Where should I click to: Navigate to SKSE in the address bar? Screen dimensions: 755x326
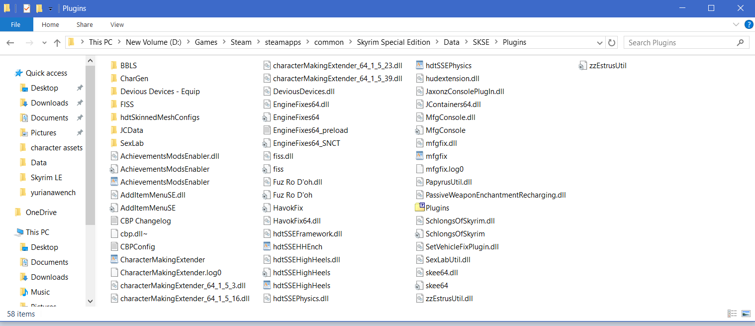[481, 43]
